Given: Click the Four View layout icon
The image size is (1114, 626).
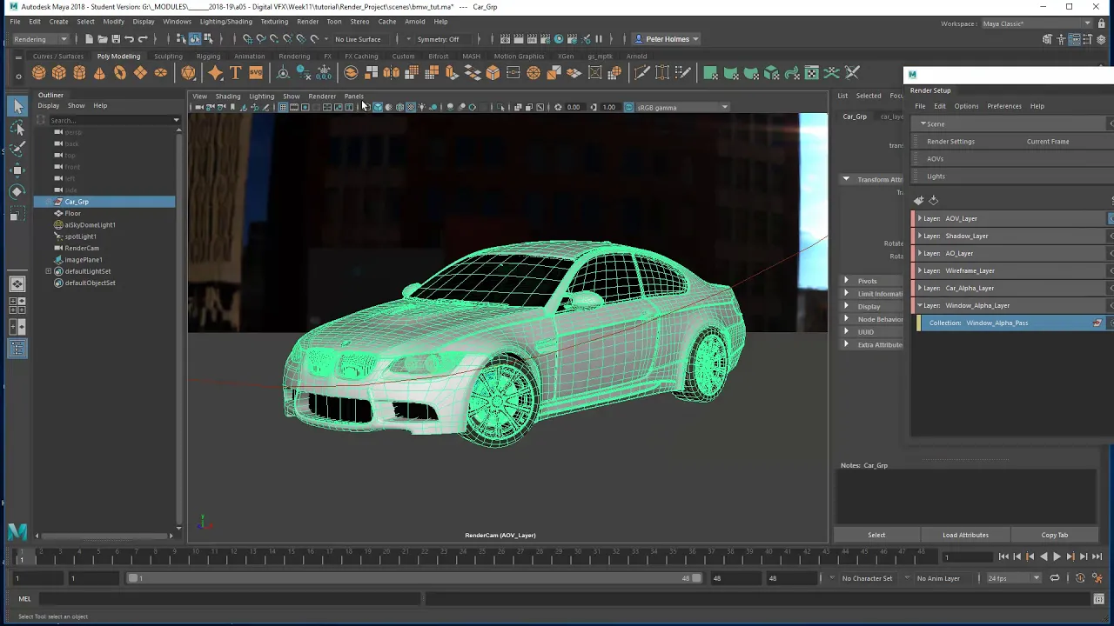Looking at the screenshot, I should point(17,305).
